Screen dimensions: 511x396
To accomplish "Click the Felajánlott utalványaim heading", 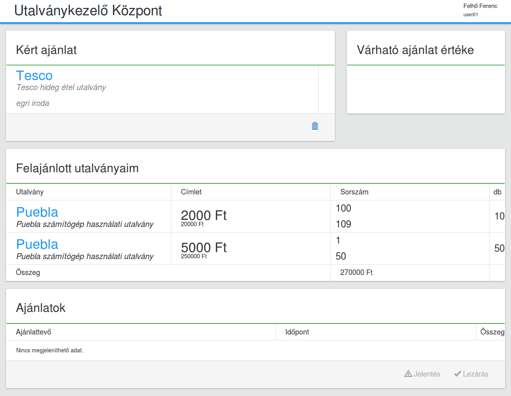I will [77, 168].
